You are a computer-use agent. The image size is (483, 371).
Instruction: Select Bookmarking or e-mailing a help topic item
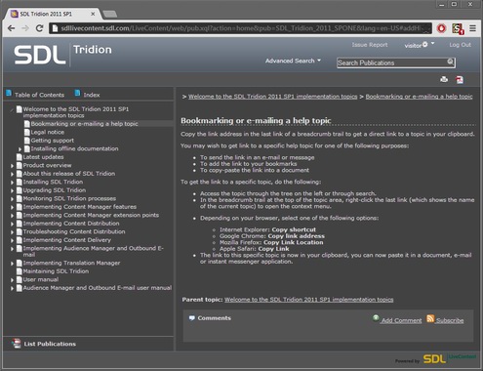(x=85, y=124)
